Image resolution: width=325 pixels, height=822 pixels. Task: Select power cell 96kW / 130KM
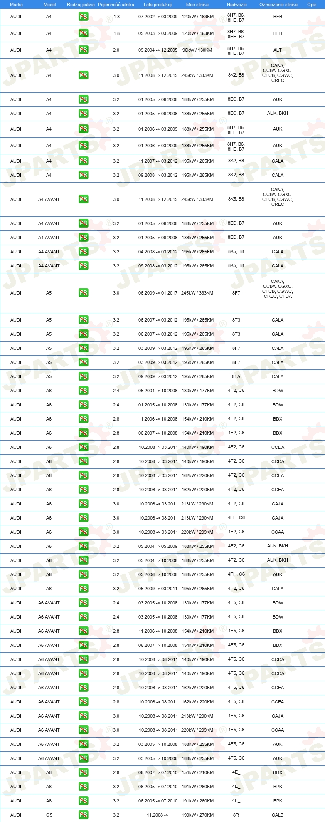[x=197, y=50]
